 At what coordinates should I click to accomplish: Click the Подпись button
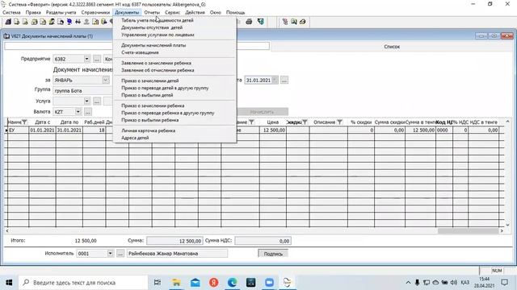coord(273,254)
